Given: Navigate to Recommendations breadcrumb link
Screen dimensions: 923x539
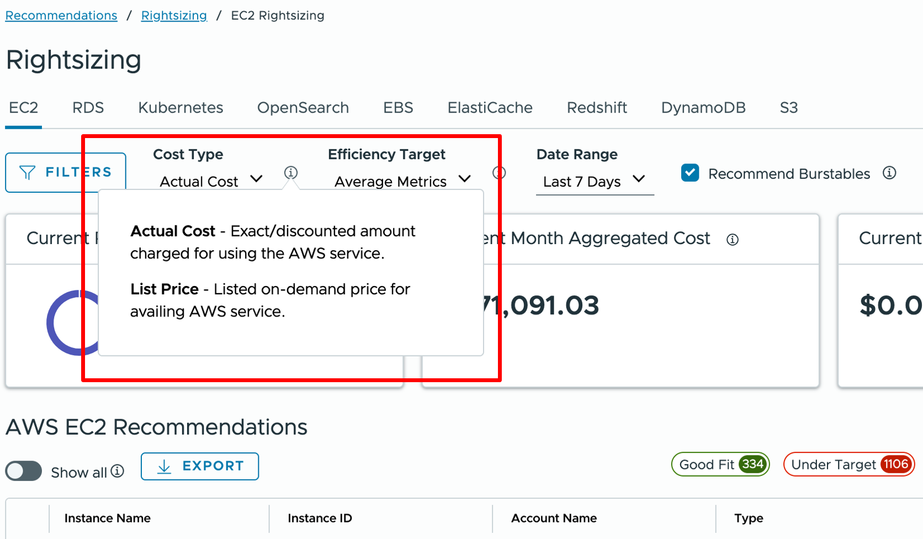Looking at the screenshot, I should [61, 15].
